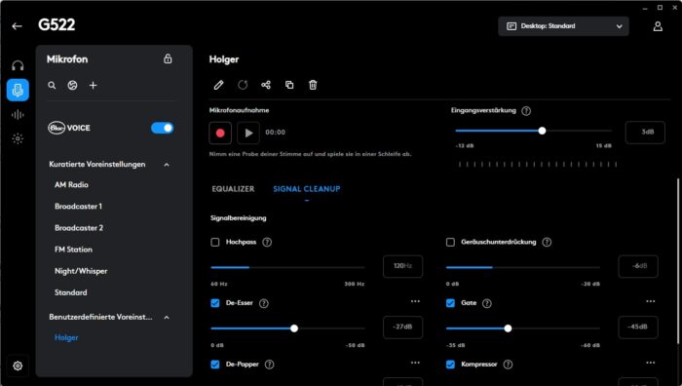Click the Eingangsverstärkung slider handle
682x386 pixels.
tap(542, 131)
